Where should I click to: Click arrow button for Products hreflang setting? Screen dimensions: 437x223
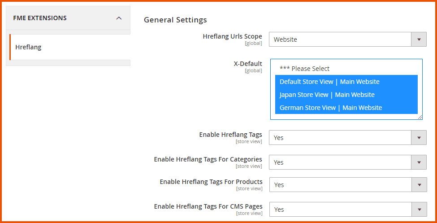(x=419, y=185)
